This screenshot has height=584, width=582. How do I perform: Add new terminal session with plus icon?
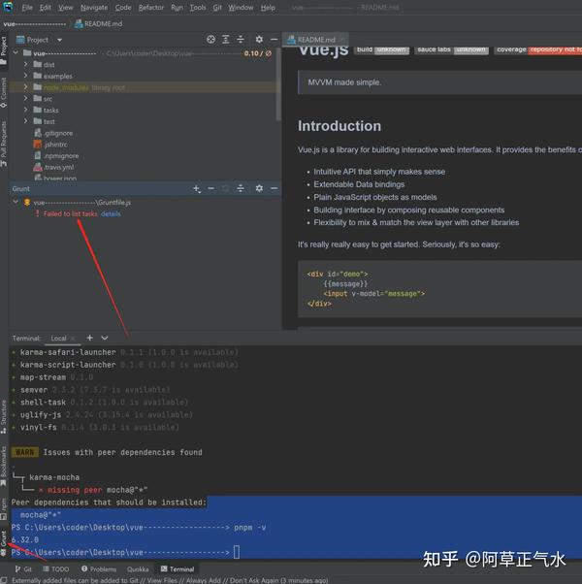(x=90, y=338)
